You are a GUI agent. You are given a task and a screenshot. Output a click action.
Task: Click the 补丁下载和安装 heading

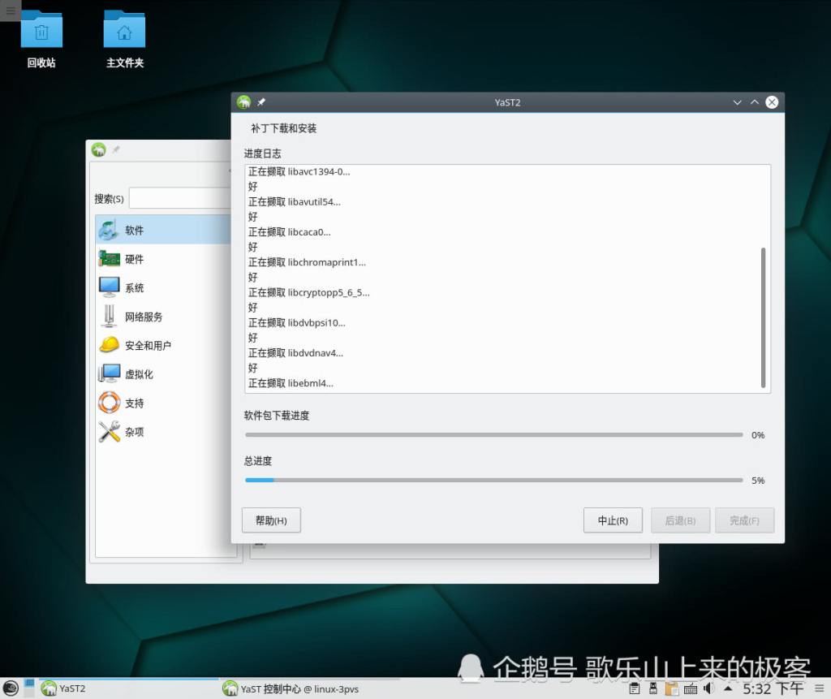coord(283,128)
